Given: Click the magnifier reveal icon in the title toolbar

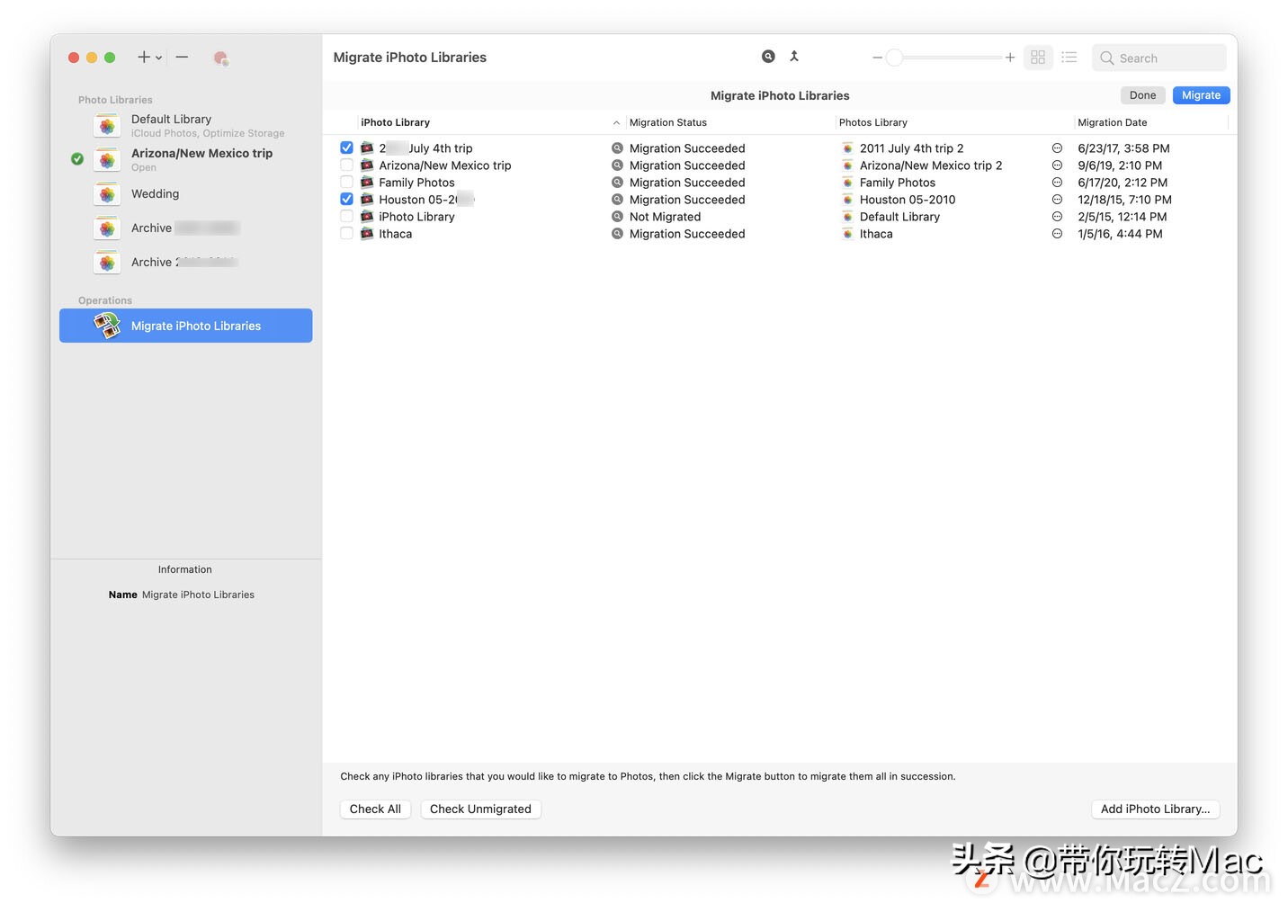Looking at the screenshot, I should point(768,57).
